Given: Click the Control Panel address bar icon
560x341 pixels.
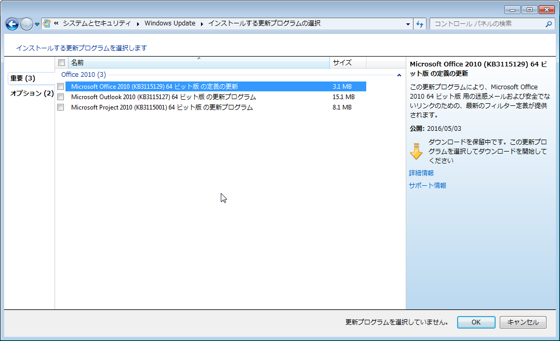Looking at the screenshot, I should (x=47, y=23).
